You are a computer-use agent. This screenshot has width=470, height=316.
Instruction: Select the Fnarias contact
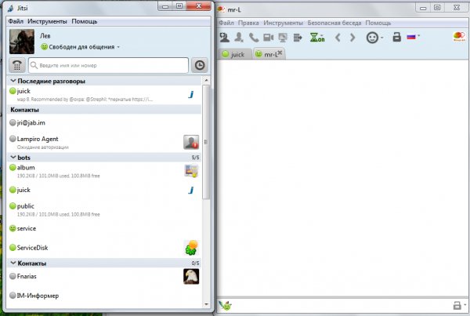(x=103, y=276)
